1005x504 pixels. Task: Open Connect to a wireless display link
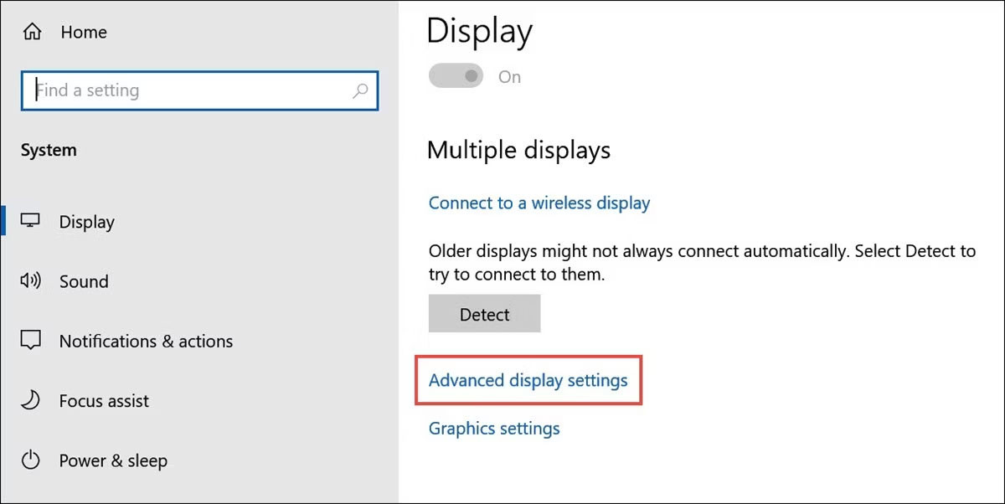click(539, 203)
